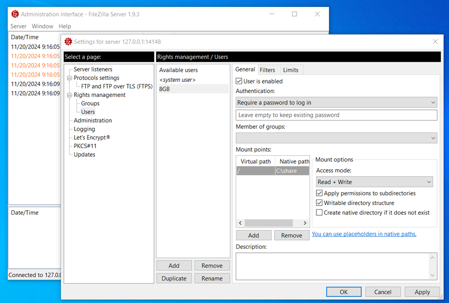Switch to the Limits tab
Viewport: 449px width, 303px height.
[291, 70]
